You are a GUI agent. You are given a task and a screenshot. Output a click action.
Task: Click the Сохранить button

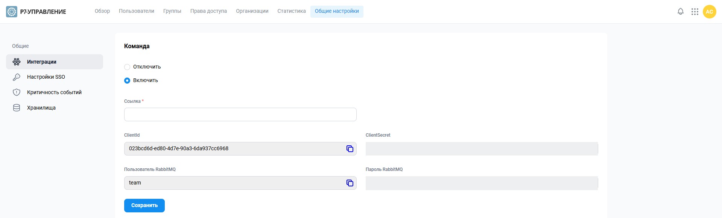(x=144, y=206)
